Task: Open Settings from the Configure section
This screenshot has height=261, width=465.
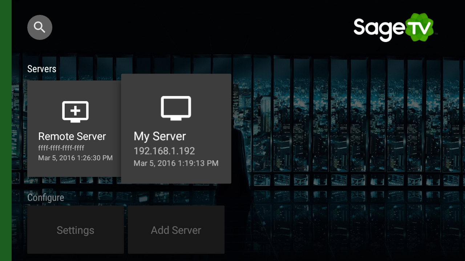Action: [75, 230]
